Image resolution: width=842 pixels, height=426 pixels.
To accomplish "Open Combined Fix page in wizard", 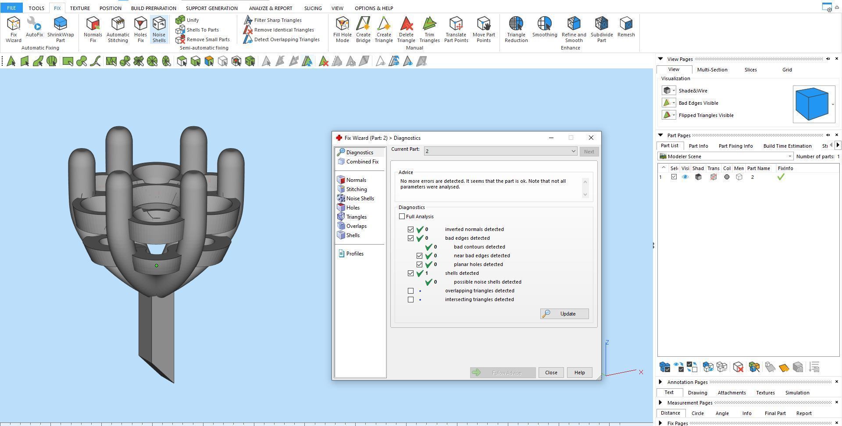I will coord(358,162).
